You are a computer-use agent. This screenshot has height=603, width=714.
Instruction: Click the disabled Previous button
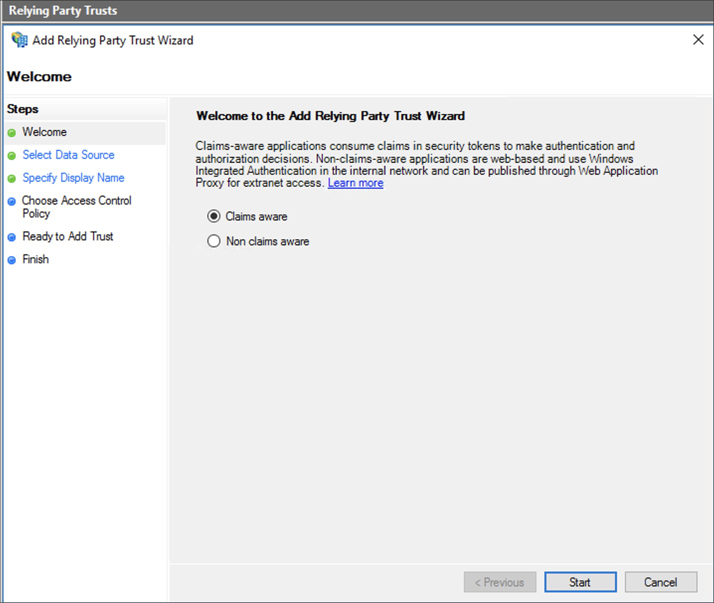tap(500, 582)
